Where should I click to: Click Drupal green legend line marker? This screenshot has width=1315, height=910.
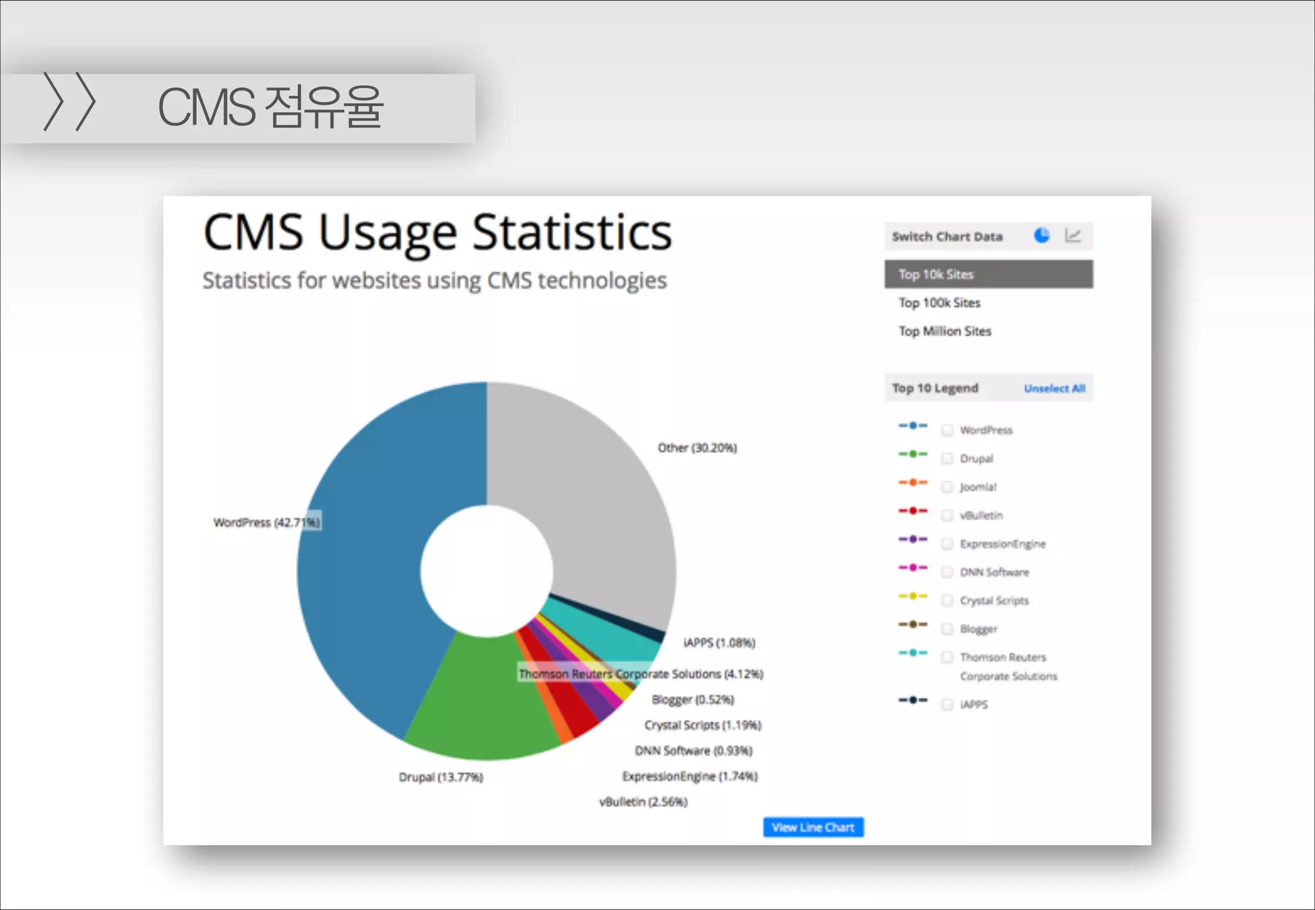[x=912, y=454]
